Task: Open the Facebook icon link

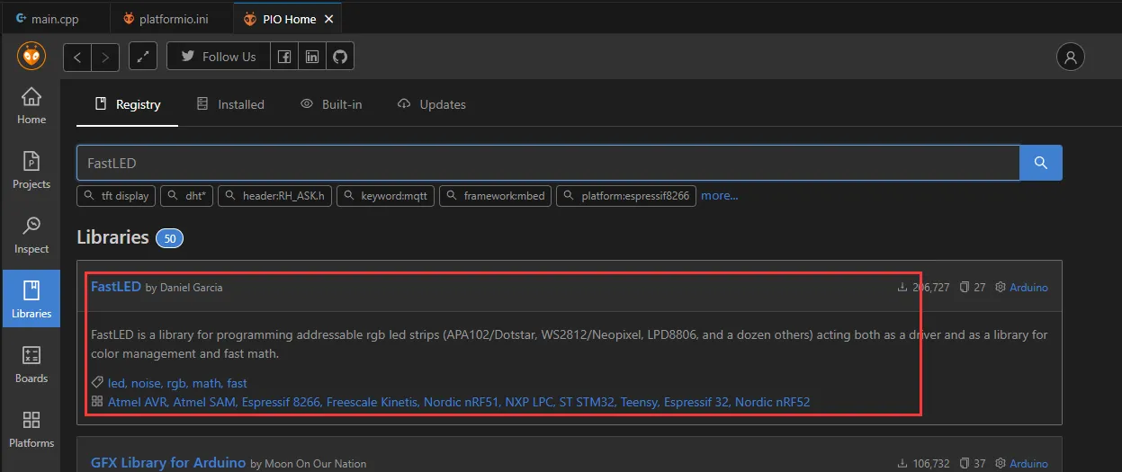Action: (283, 57)
